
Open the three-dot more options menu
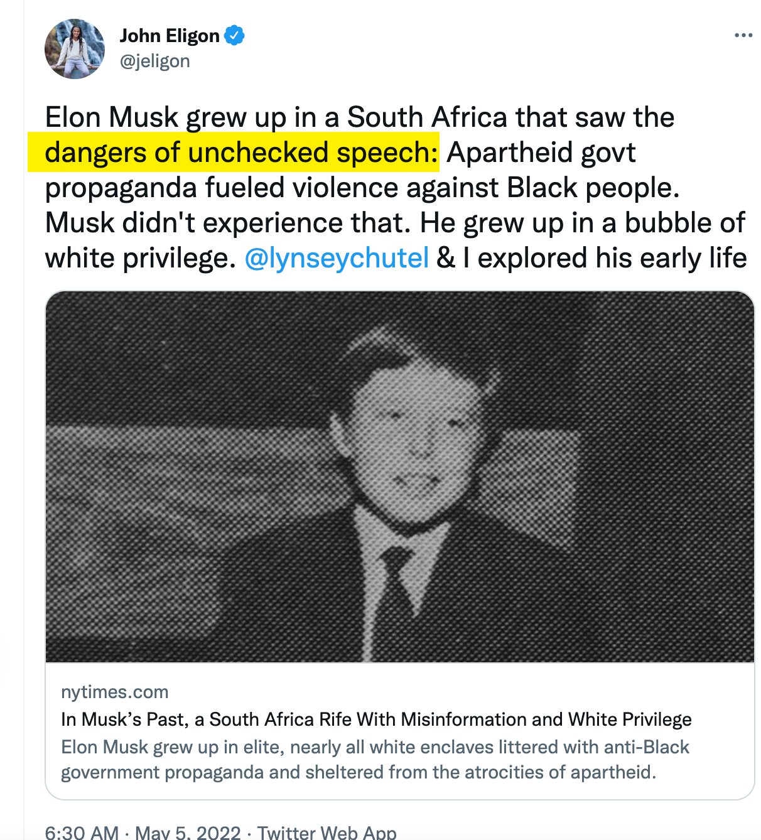click(743, 35)
